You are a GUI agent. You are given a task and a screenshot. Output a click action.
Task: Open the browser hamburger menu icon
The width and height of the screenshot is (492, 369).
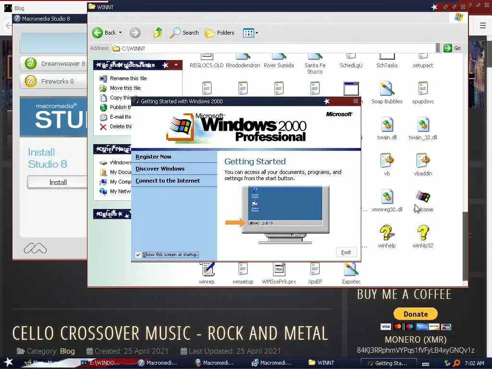(x=482, y=25)
